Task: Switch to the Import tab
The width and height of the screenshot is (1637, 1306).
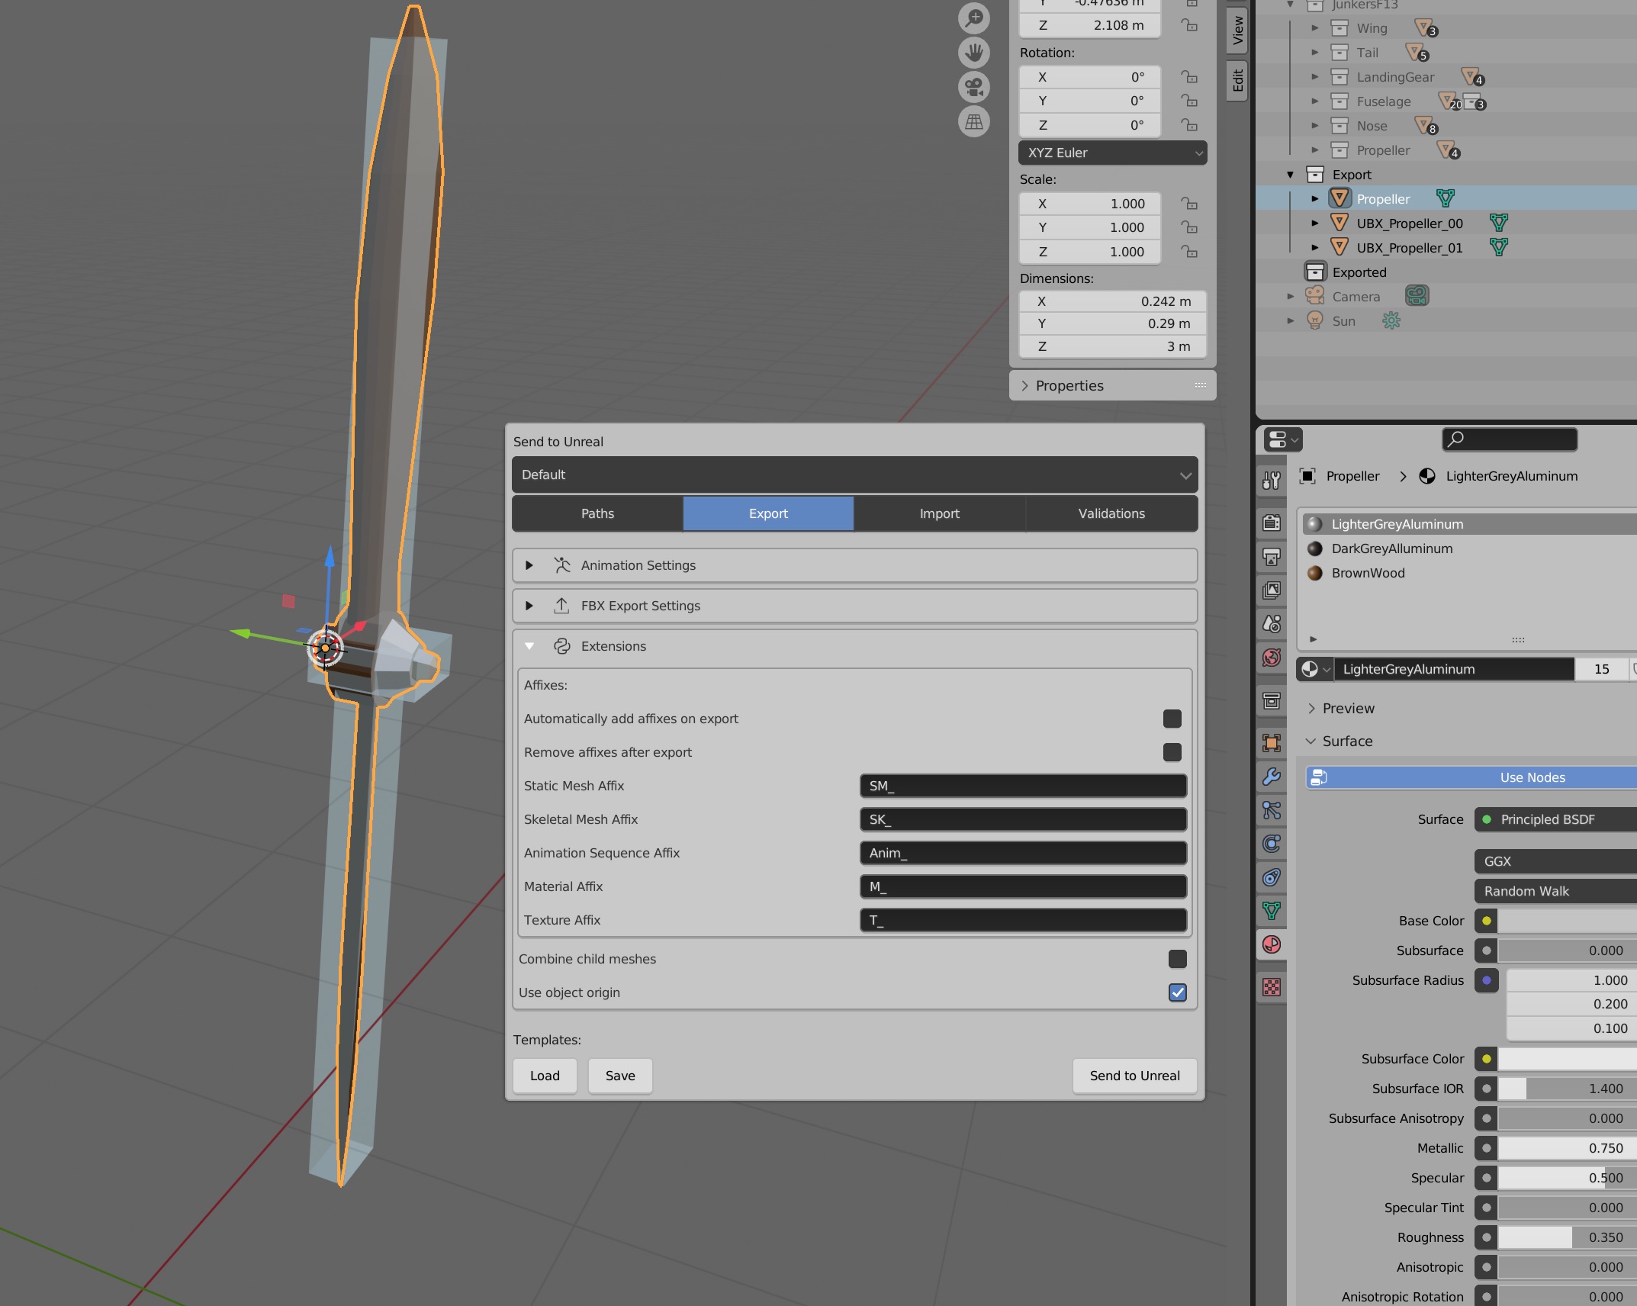Action: tap(939, 513)
